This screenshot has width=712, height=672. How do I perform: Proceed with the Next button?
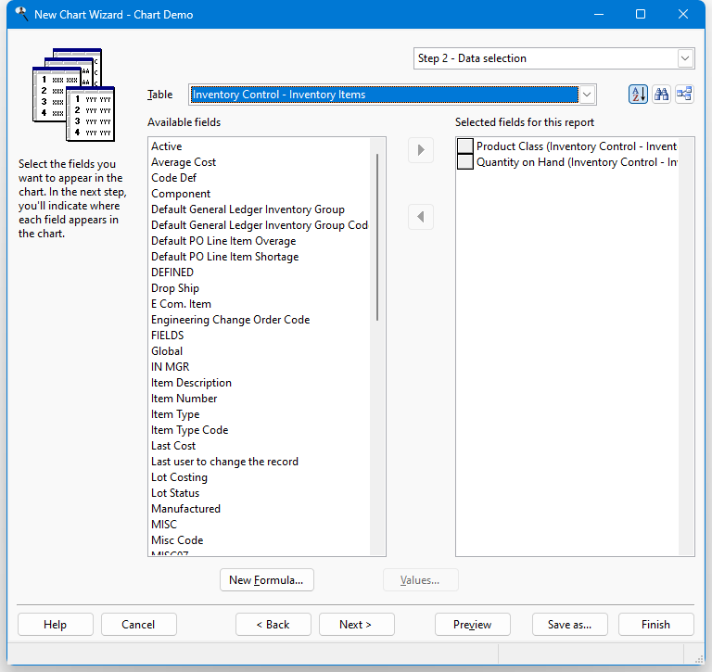pos(356,625)
